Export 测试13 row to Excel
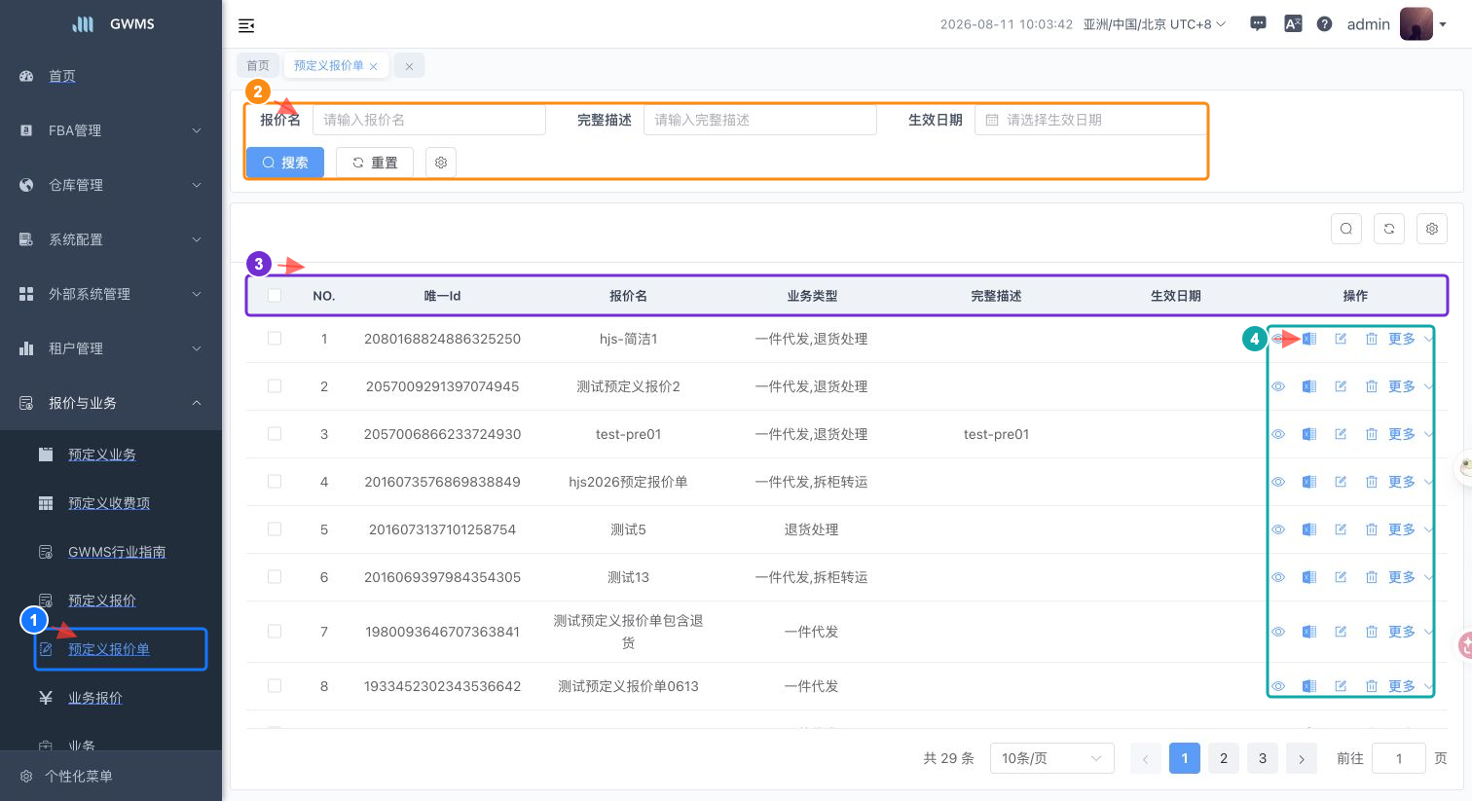This screenshot has width=1472, height=801. coord(1309,577)
